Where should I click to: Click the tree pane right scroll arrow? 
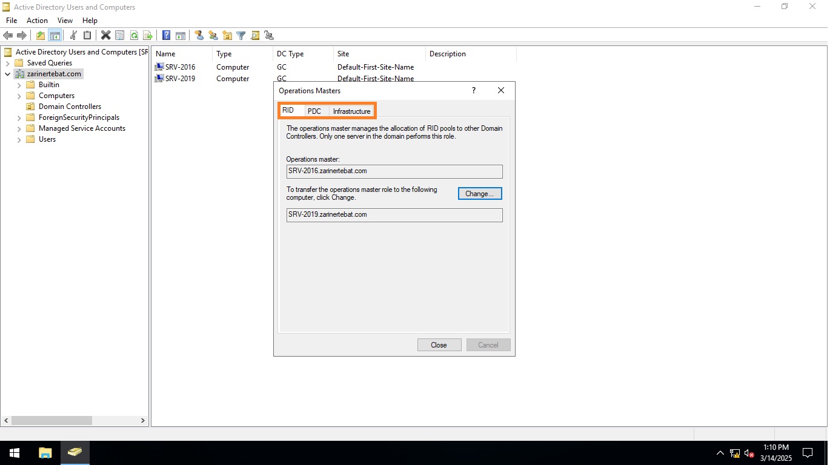(143, 420)
